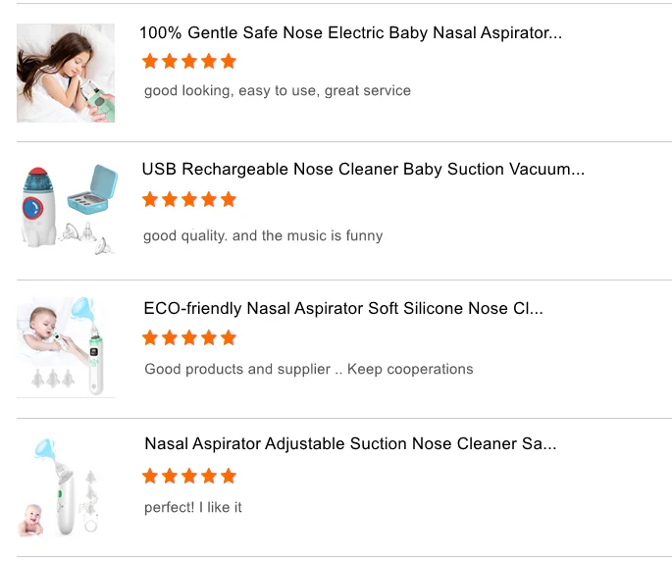Click first star under Nasal Aspirator Adjustable Suction
The image size is (672, 561).
click(150, 477)
